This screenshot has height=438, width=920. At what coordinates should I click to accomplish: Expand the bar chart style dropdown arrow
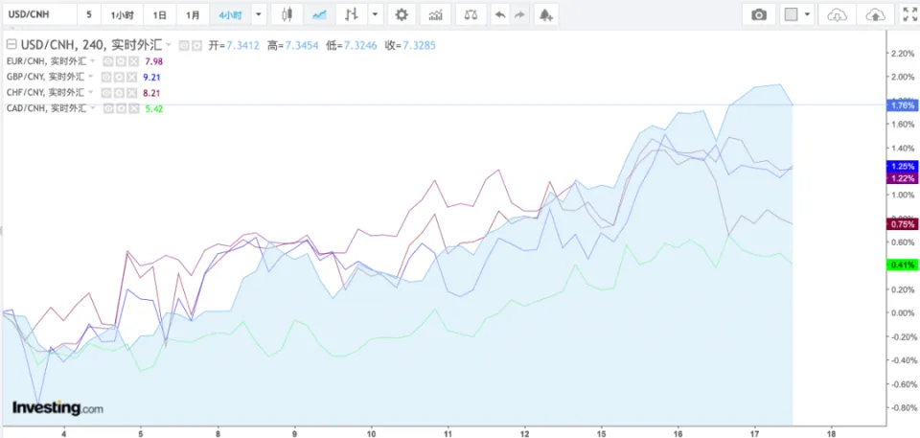376,14
